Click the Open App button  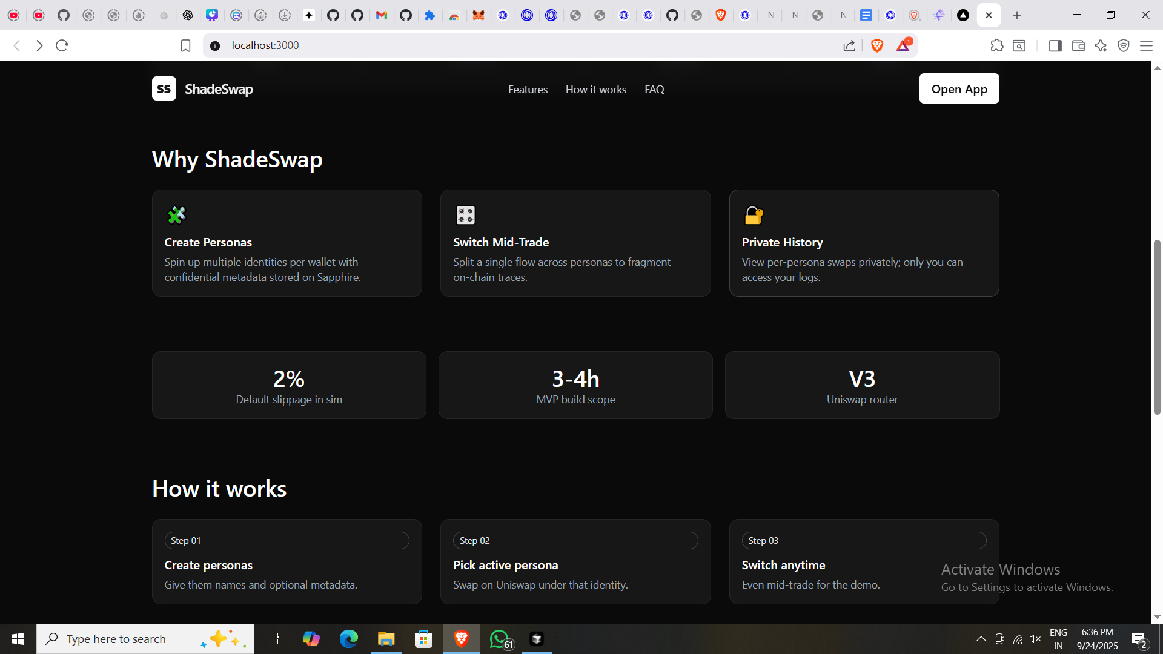pyautogui.click(x=959, y=89)
